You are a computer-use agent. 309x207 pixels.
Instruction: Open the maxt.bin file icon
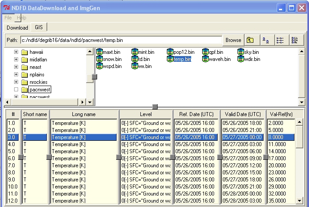tap(99, 52)
